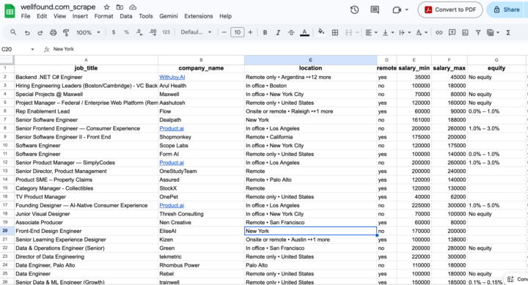Open the Data menu

(x=126, y=16)
